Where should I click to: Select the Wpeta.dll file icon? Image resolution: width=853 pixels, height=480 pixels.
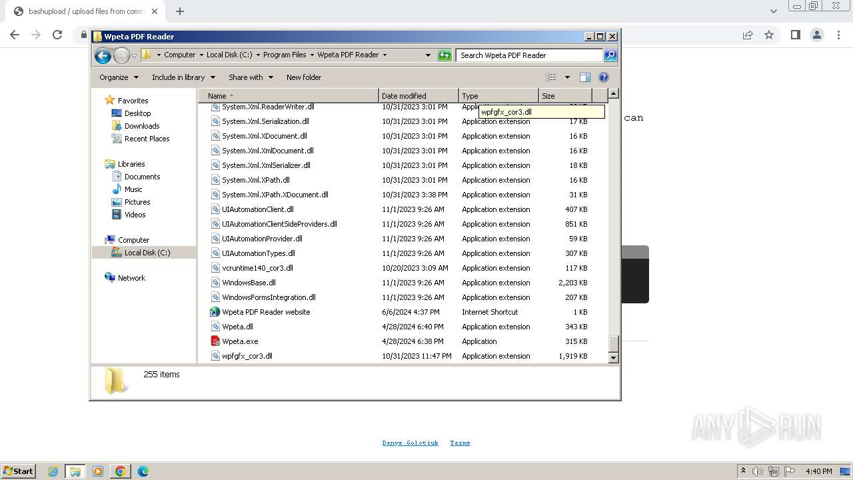215,327
